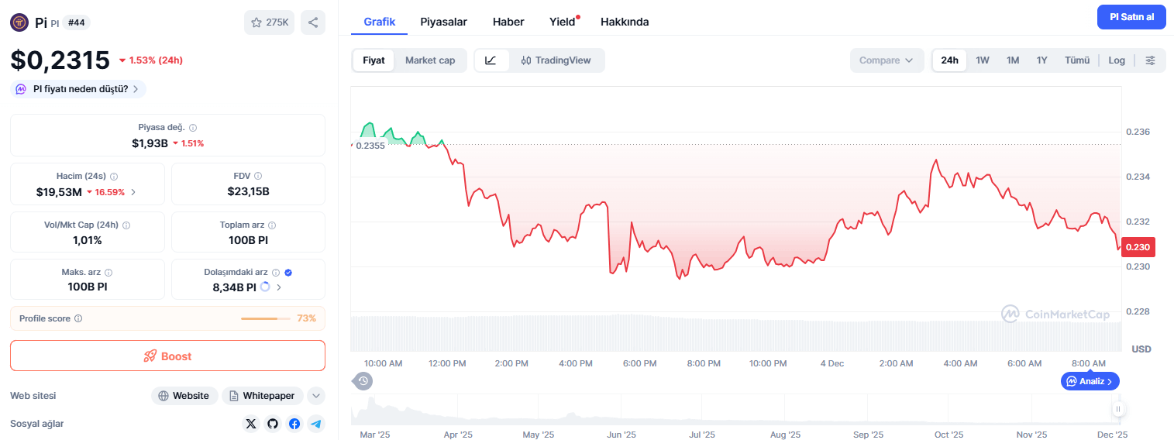Click the Pi coin logo icon
Screen dimensions: 1174x440
(19, 22)
